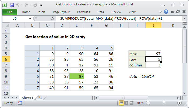Switch to Normal view in status bar
The image size is (189, 108).
122,103
